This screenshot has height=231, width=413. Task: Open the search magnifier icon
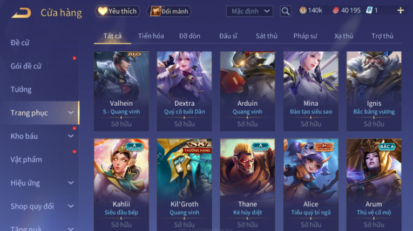click(x=286, y=11)
